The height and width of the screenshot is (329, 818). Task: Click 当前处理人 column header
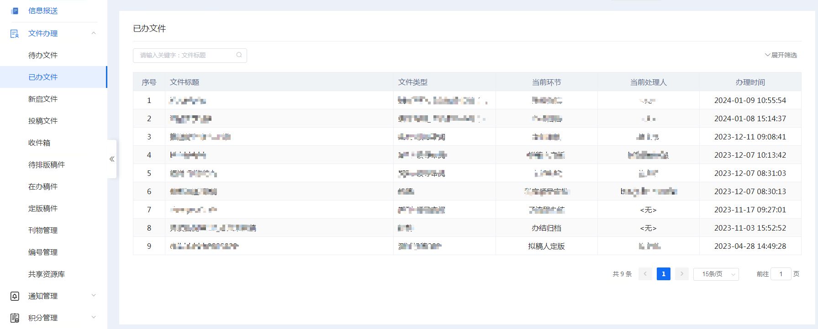click(648, 82)
